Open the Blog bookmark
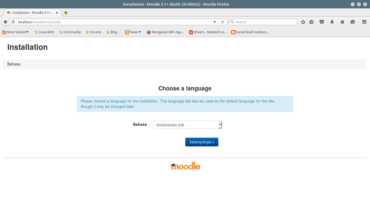 point(112,32)
